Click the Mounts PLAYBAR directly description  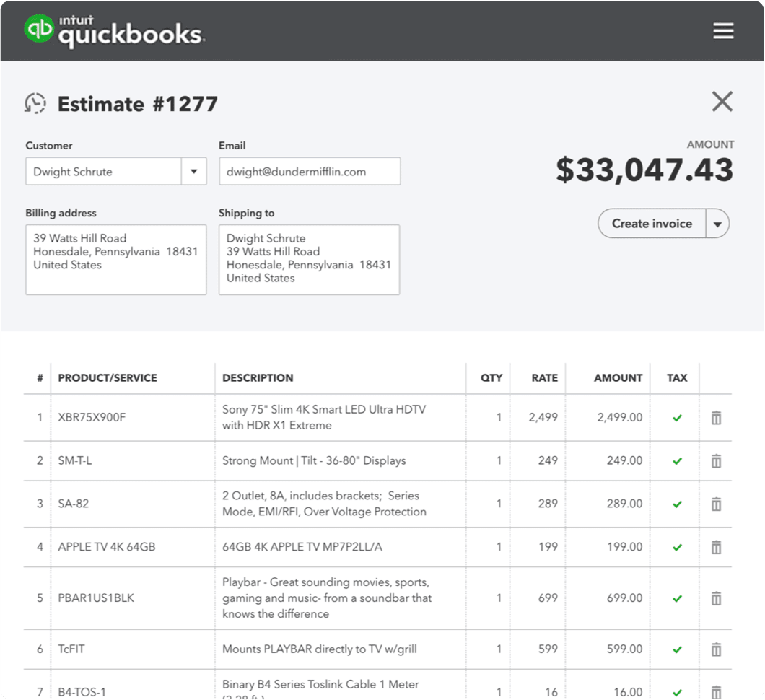pos(320,649)
